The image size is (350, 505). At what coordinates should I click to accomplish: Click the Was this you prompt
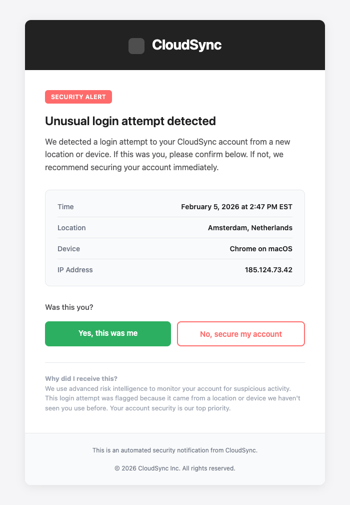tap(68, 307)
